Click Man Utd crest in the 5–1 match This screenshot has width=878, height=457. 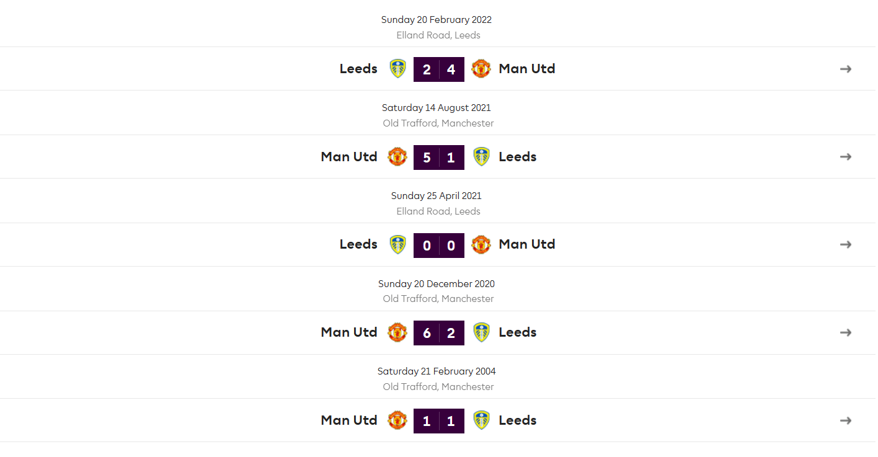click(397, 157)
